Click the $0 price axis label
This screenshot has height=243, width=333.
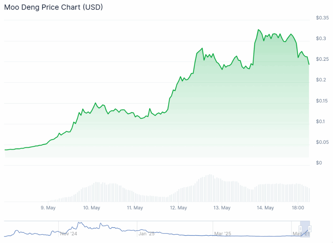[319, 163]
